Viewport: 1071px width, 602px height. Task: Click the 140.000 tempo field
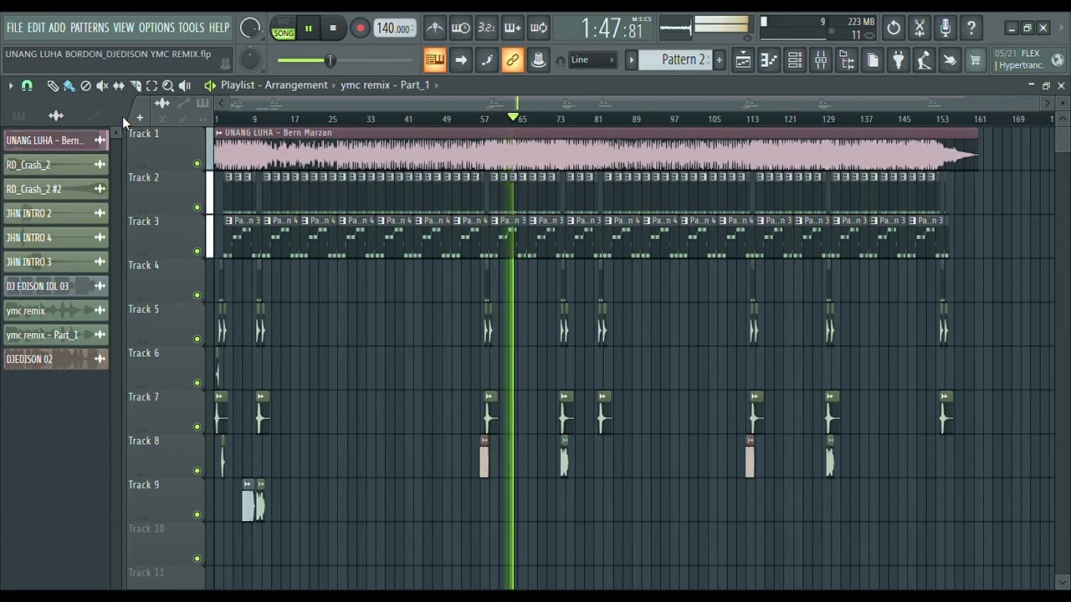393,28
